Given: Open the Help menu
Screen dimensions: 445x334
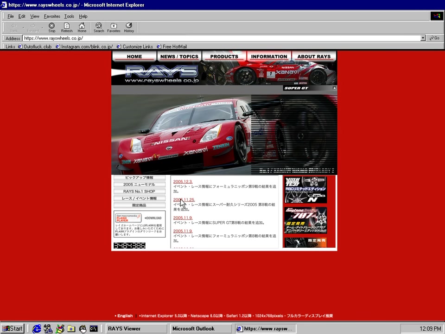Looking at the screenshot, I should click(x=83, y=16).
